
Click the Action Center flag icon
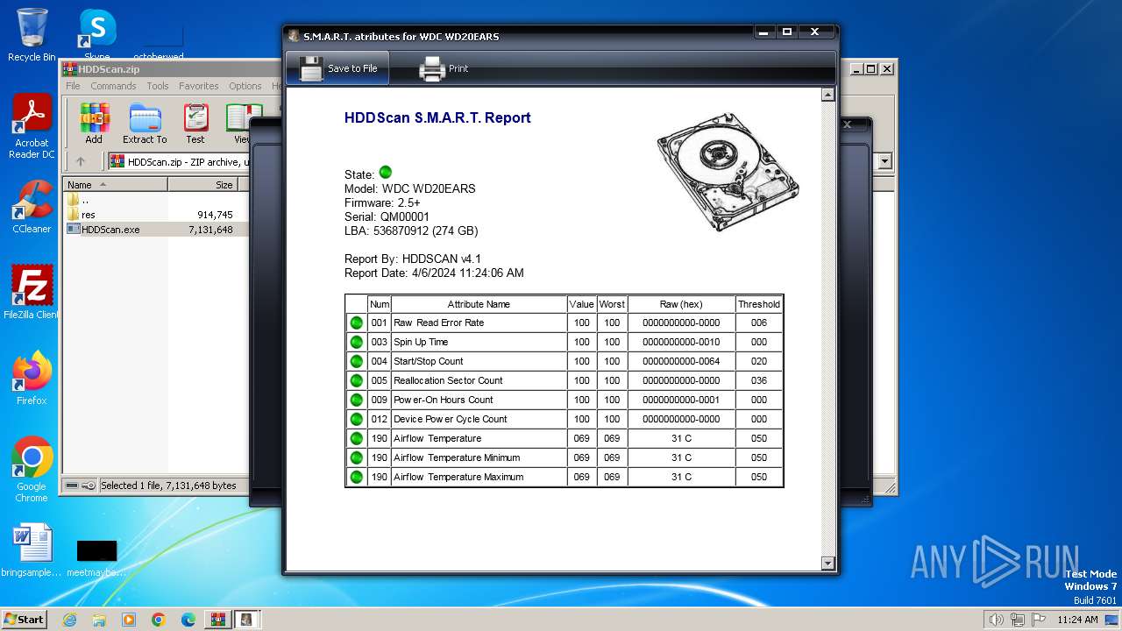1038,620
